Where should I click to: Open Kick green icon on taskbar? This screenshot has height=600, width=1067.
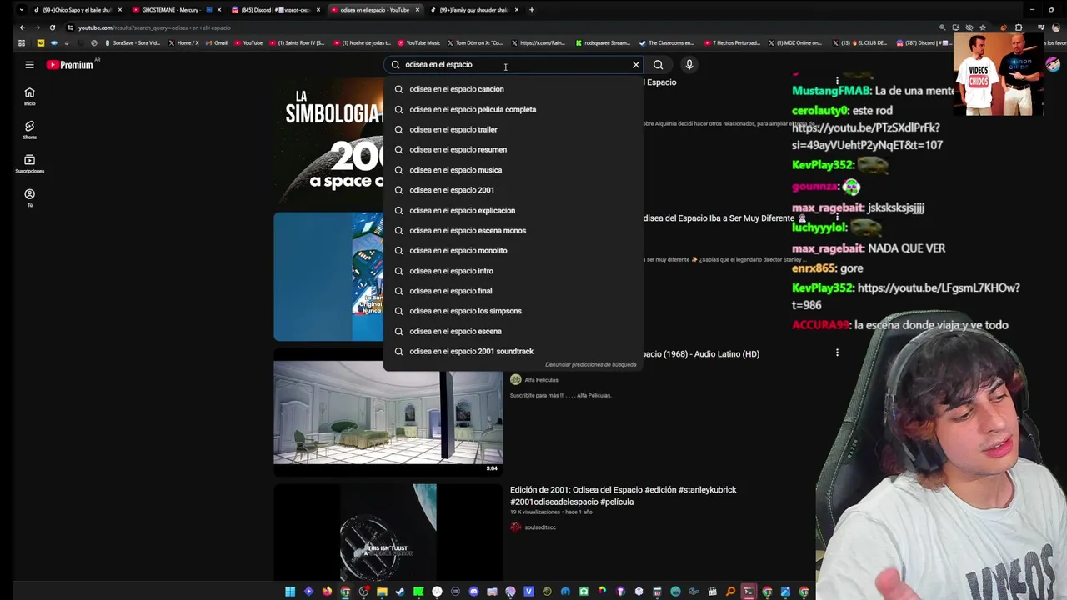pos(418,592)
